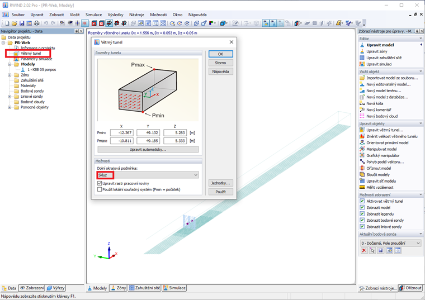Click Nápověda button in the dialog
Image resolution: width=425 pixels, height=300 pixels.
click(x=221, y=72)
